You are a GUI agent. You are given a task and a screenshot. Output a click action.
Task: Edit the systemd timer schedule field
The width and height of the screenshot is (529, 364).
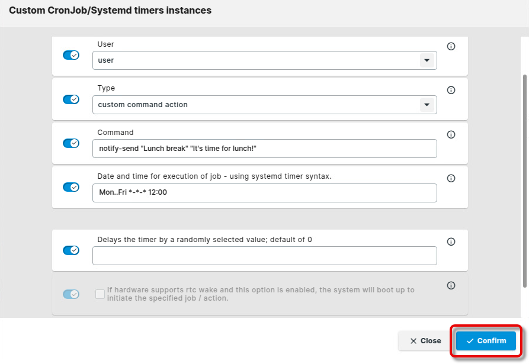pos(264,193)
